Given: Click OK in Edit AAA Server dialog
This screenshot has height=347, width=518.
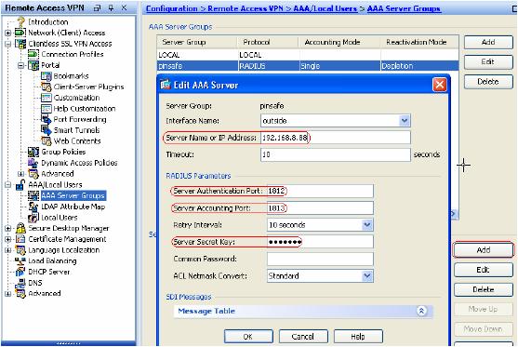Looking at the screenshot, I should 248,337.
